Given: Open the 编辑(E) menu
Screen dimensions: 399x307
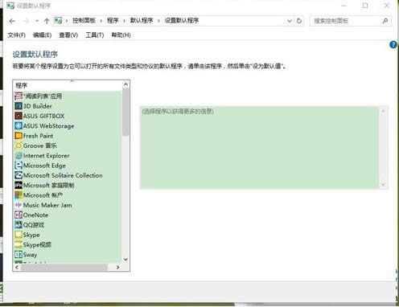Looking at the screenshot, I should [x=42, y=35].
